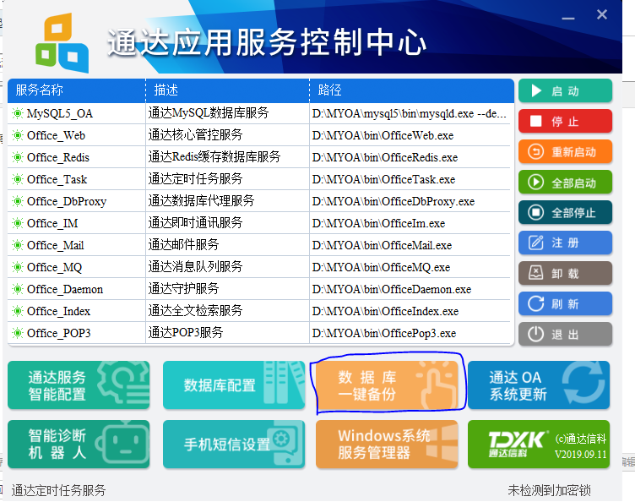Open the 数据库配置 tile
Image resolution: width=635 pixels, height=502 pixels.
234,385
